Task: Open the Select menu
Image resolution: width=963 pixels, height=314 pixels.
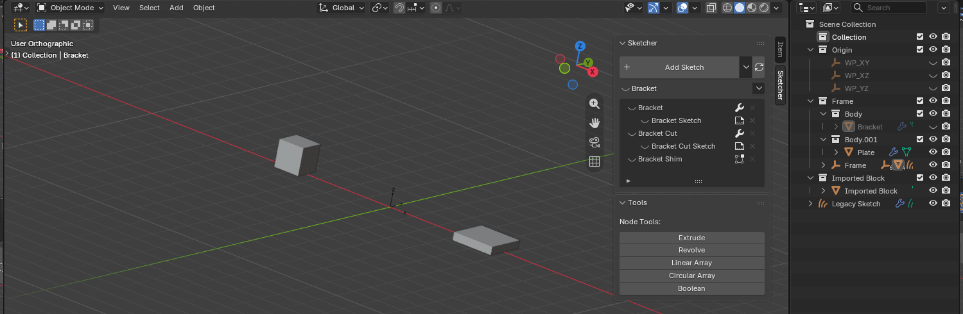Action: [x=150, y=8]
